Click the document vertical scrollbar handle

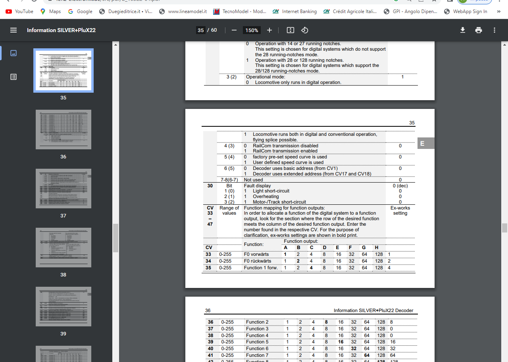[x=504, y=228]
